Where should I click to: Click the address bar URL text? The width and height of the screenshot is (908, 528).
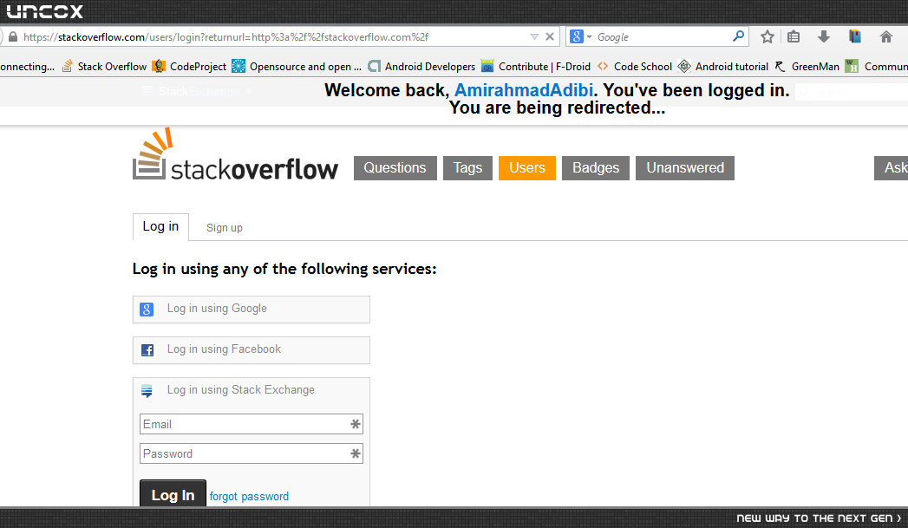225,37
